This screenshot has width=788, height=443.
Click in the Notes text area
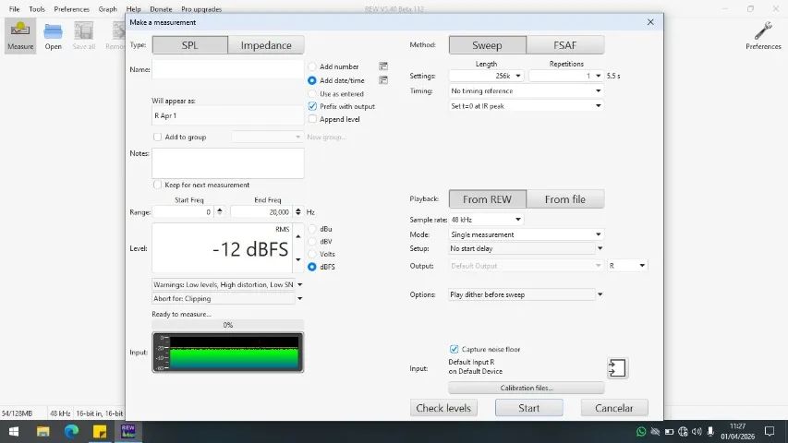227,163
